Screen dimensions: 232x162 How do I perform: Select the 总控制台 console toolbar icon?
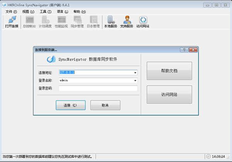pyautogui.click(x=29, y=22)
